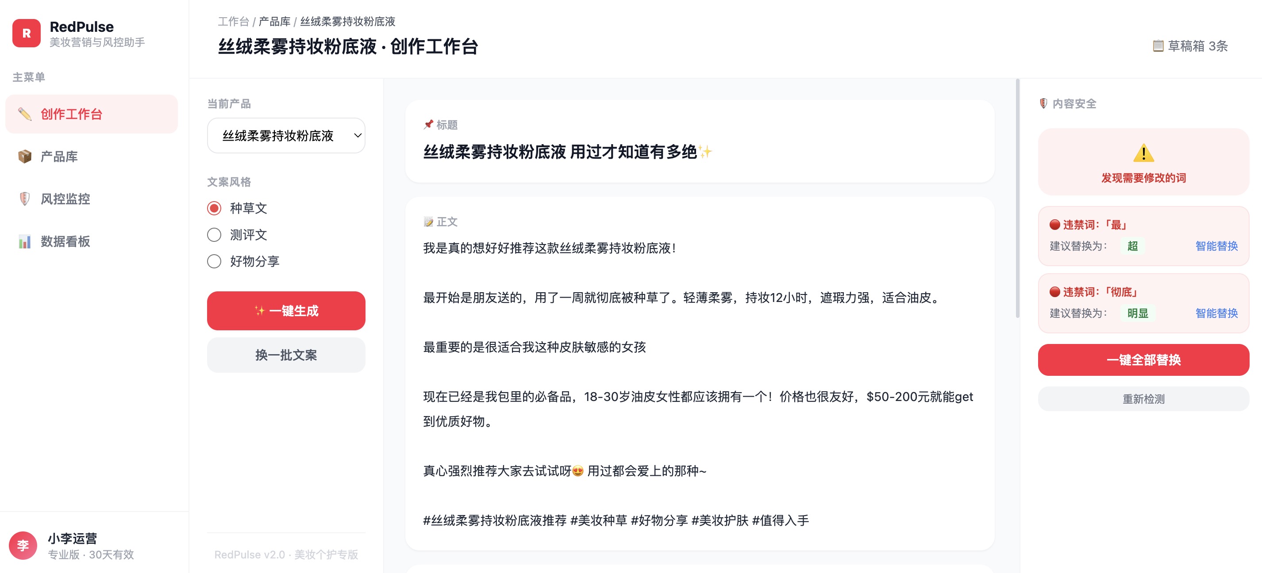This screenshot has width=1262, height=573.
Task: Click the 李 user avatar
Action: coord(23,545)
